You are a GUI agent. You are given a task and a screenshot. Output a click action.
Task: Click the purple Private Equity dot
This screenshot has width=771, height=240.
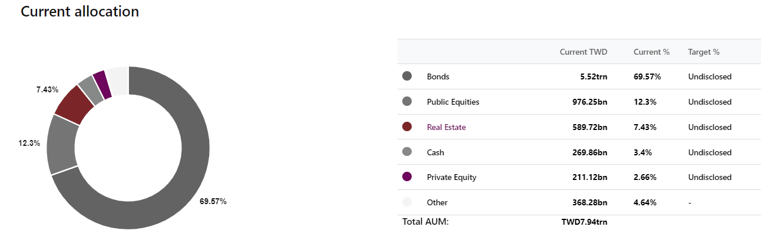click(x=407, y=177)
